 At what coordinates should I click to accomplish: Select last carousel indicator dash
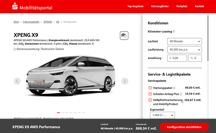coord(84,113)
